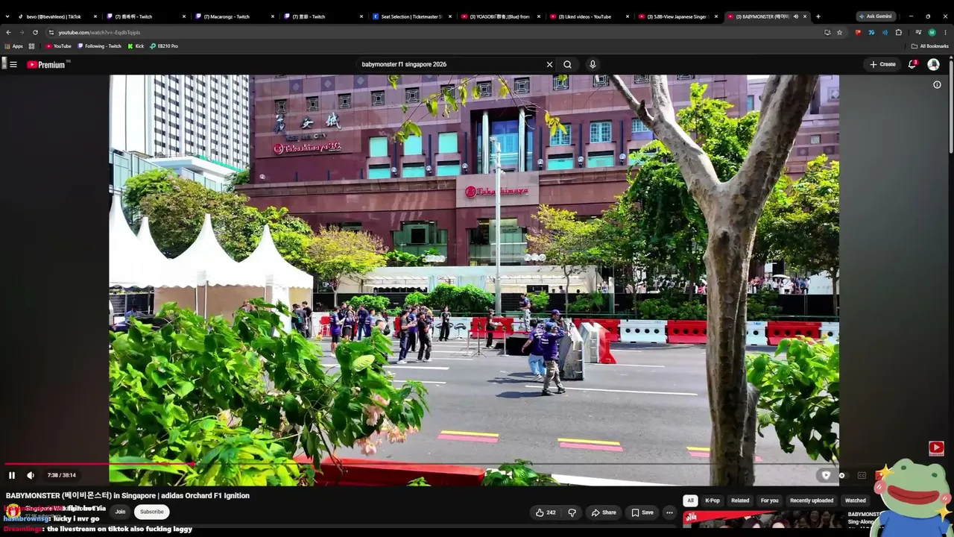The width and height of the screenshot is (954, 537).
Task: Open the YouTube bookmark
Action: (x=58, y=46)
